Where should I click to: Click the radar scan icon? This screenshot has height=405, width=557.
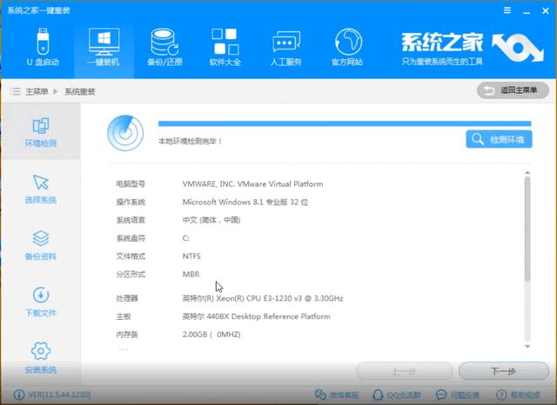[125, 133]
